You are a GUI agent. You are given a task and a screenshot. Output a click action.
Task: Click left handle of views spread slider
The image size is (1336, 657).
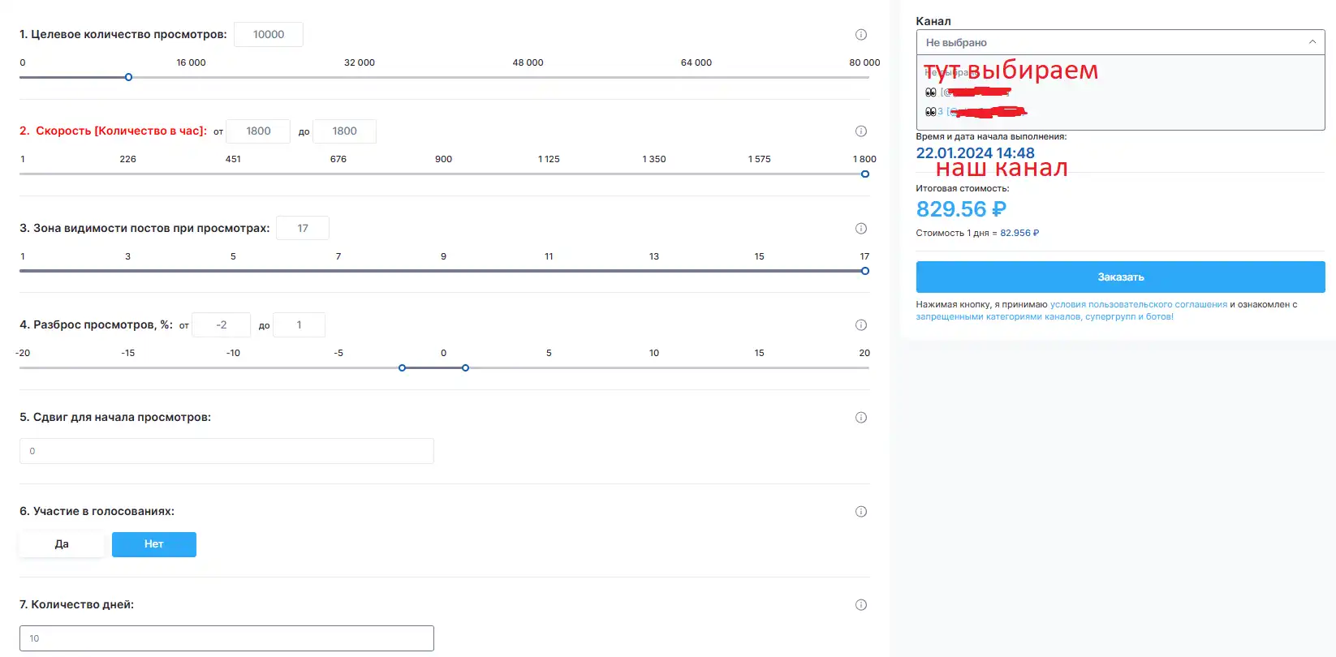[x=403, y=367]
